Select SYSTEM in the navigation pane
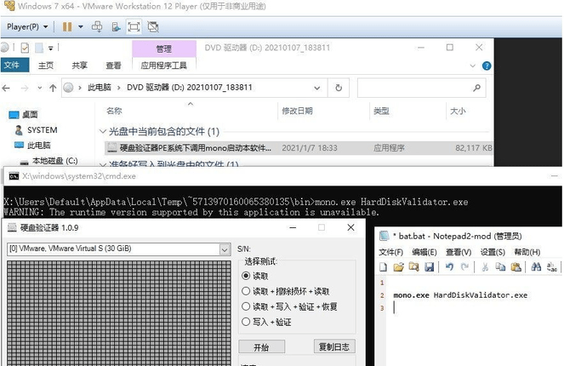Screen dimensions: 564x366 pyautogui.click(x=36, y=130)
